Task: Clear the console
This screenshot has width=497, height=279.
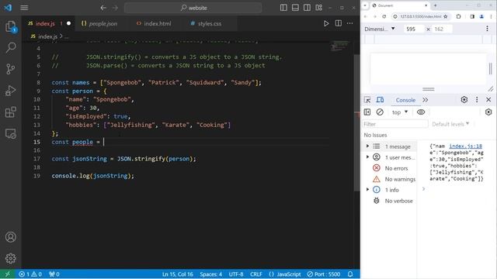Action: [x=380, y=112]
